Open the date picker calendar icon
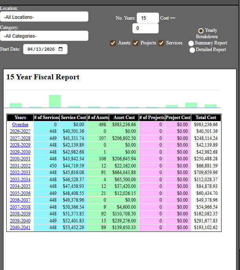The width and height of the screenshot is (240, 270). coord(60,49)
